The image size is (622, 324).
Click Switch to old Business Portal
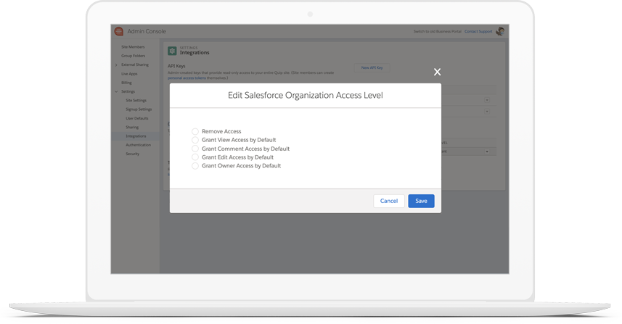click(438, 31)
